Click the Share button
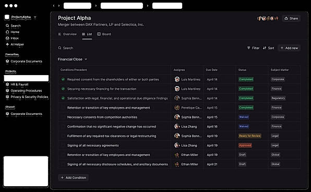 (x=291, y=18)
